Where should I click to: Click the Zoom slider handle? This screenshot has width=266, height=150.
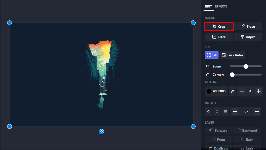246,66
